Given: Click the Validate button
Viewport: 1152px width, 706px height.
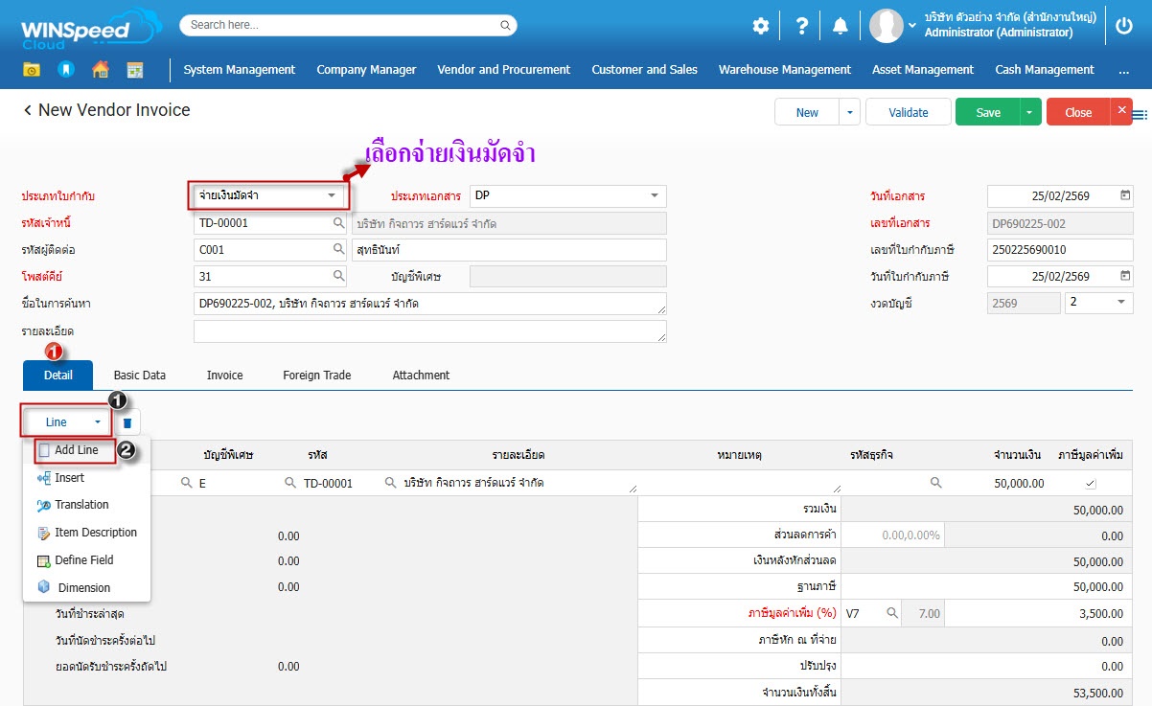Looking at the screenshot, I should pos(908,112).
